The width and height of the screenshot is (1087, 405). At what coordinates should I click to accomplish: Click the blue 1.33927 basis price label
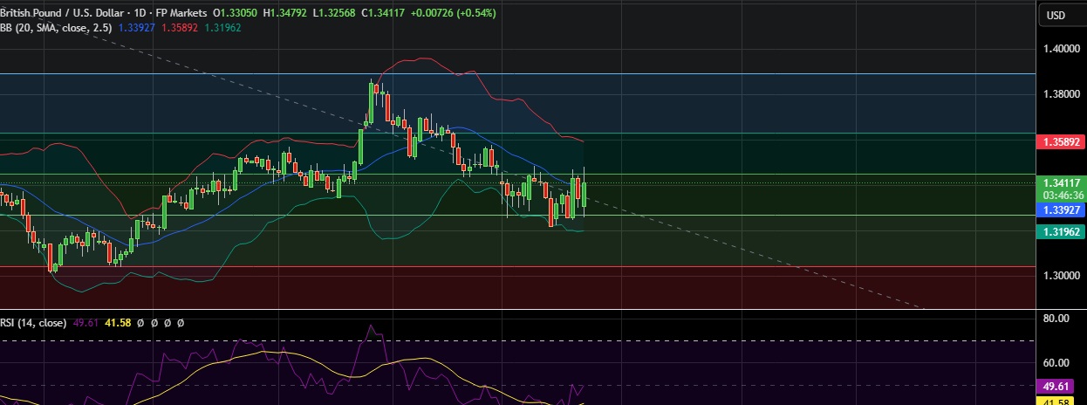point(1060,210)
